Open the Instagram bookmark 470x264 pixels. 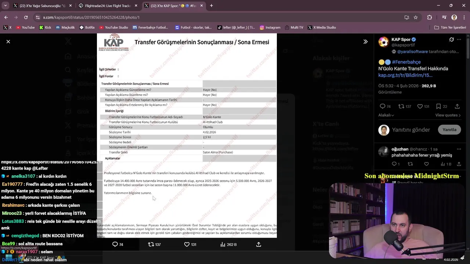point(270,27)
